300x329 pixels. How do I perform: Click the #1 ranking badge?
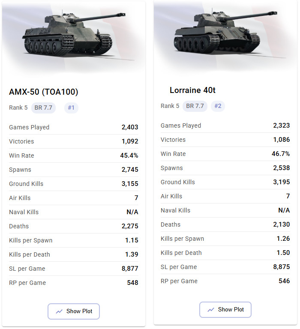(71, 108)
